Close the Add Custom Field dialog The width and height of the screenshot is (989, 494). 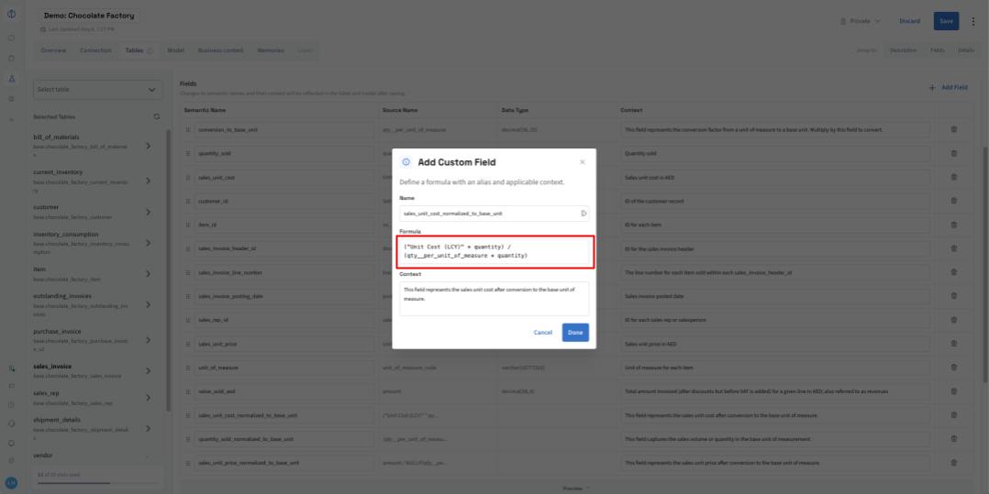[x=582, y=162]
